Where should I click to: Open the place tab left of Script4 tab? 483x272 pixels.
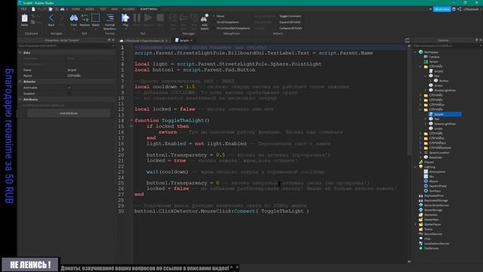point(143,40)
